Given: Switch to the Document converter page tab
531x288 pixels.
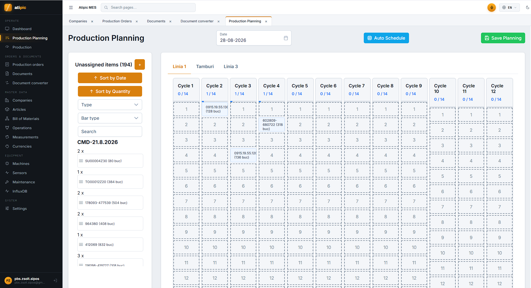Looking at the screenshot, I should tap(197, 21).
